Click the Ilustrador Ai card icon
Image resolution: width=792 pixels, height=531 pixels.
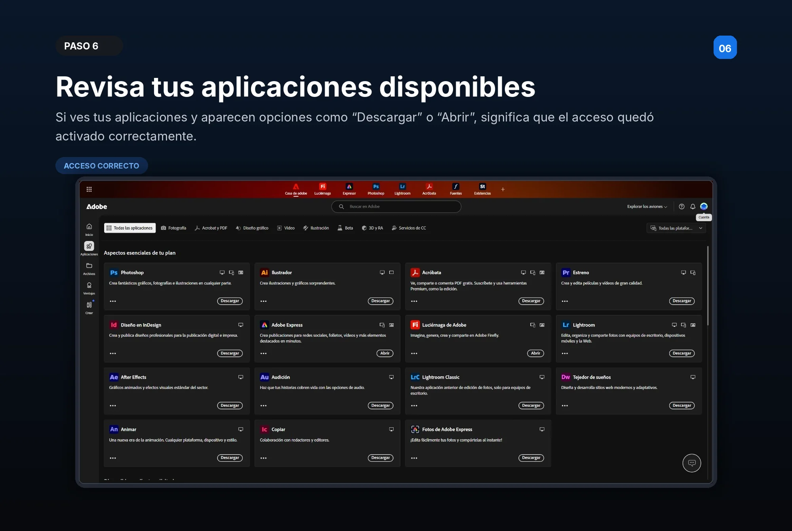tap(265, 273)
